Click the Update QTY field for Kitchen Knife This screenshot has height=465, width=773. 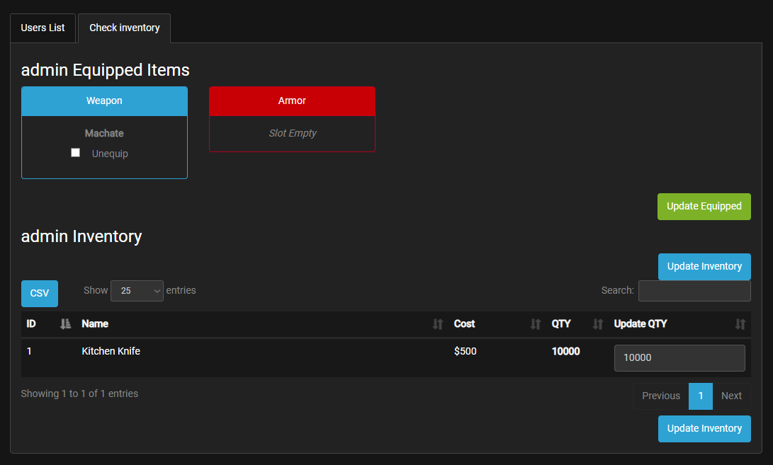tap(679, 358)
